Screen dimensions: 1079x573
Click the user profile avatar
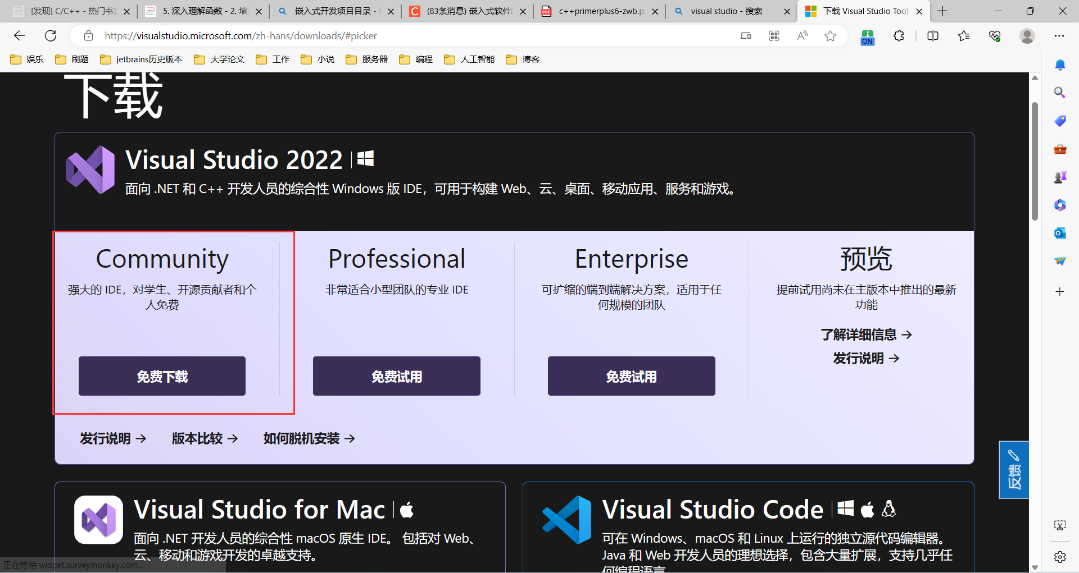coord(1027,36)
